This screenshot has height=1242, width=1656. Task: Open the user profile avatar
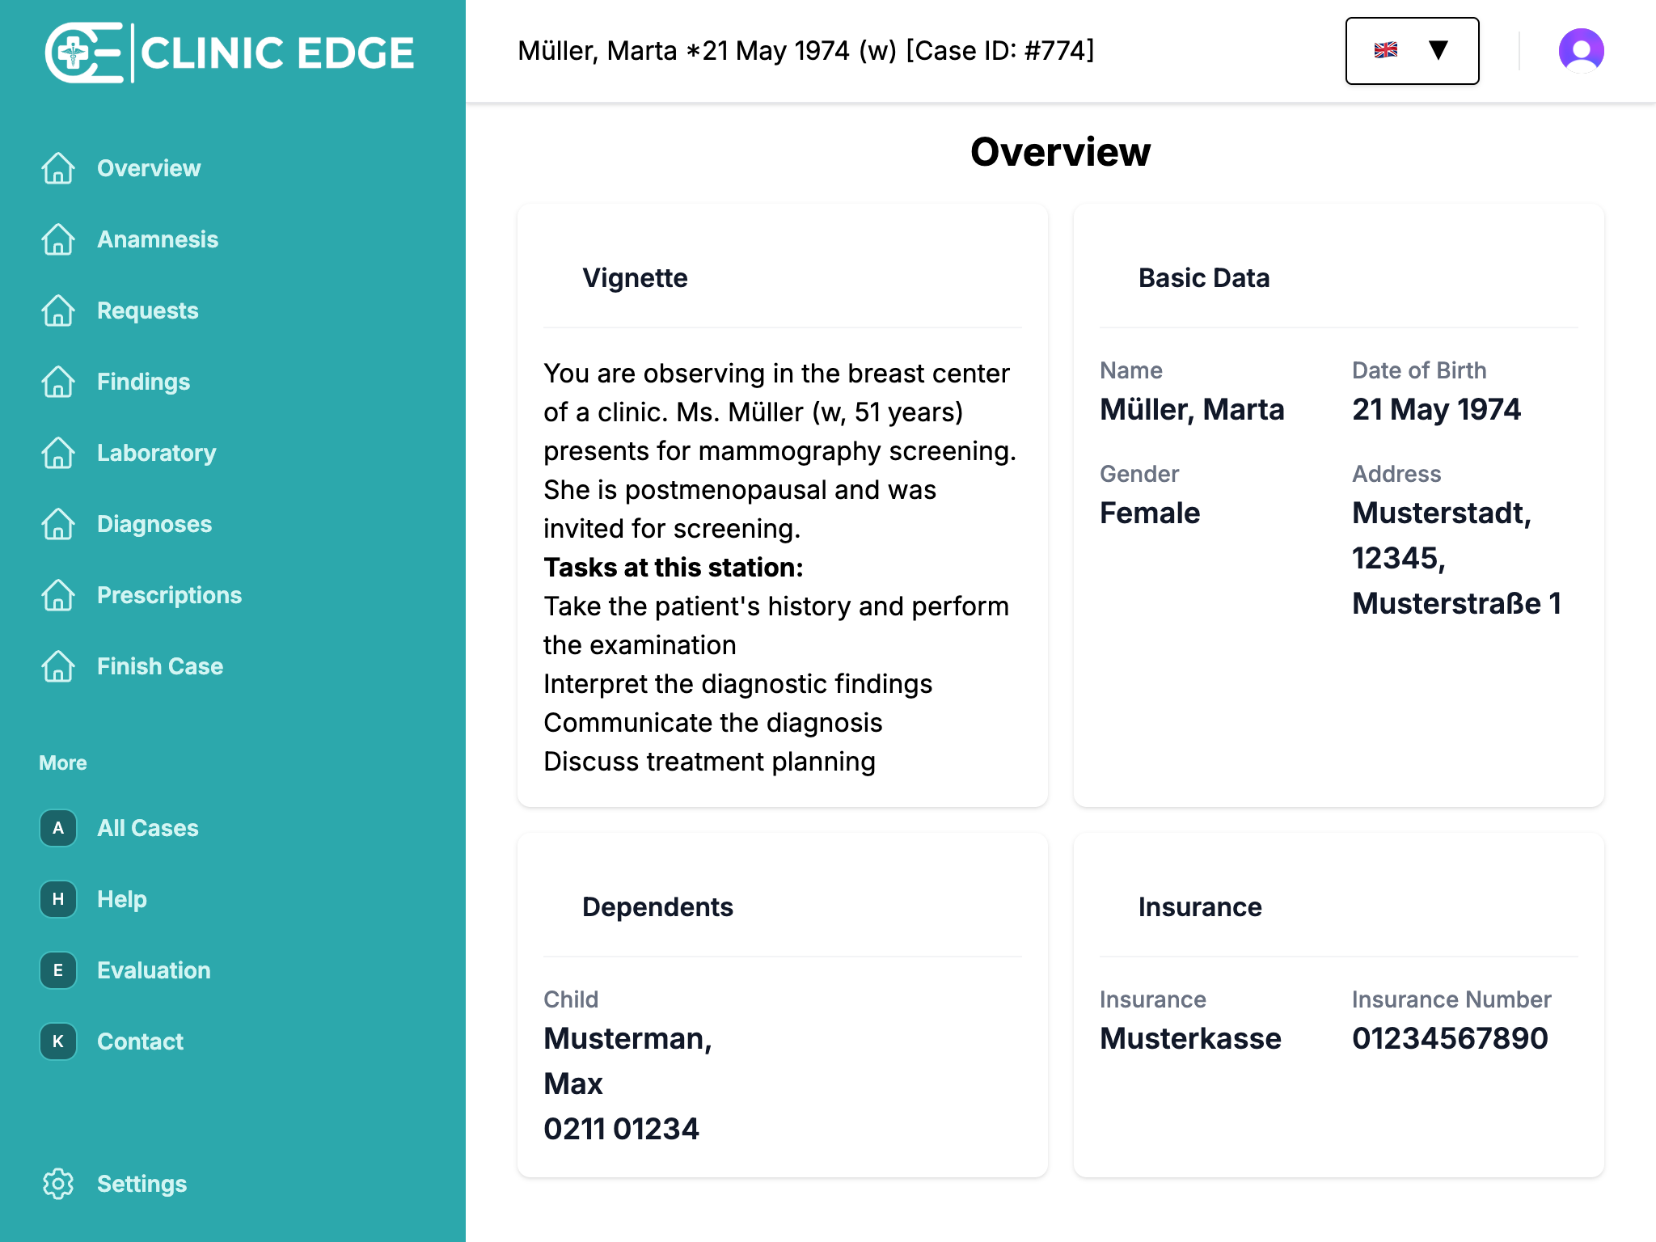point(1581,51)
